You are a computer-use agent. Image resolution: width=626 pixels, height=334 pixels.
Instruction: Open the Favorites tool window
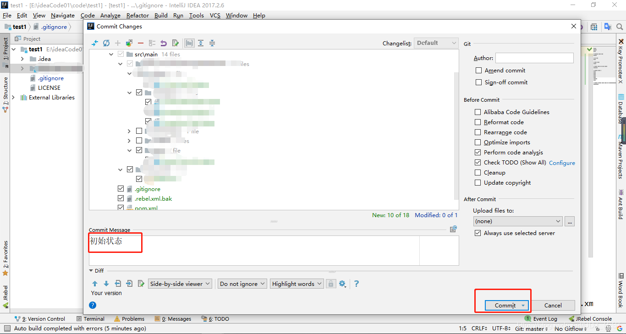[x=5, y=258]
